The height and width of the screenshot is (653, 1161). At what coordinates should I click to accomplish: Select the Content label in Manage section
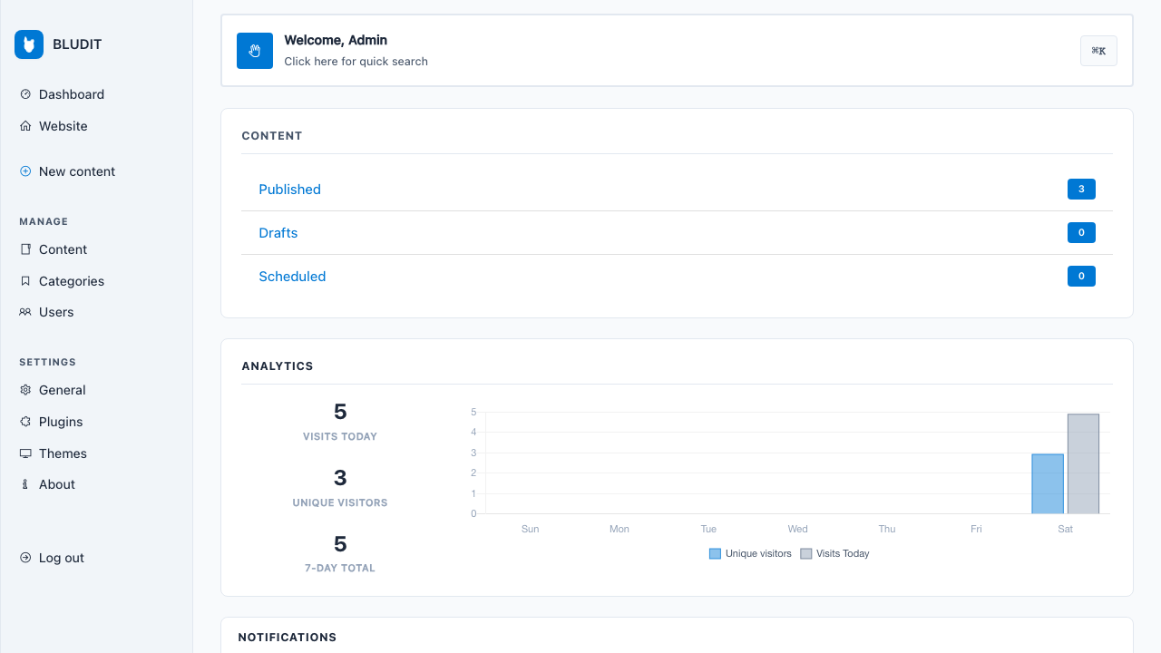point(63,249)
